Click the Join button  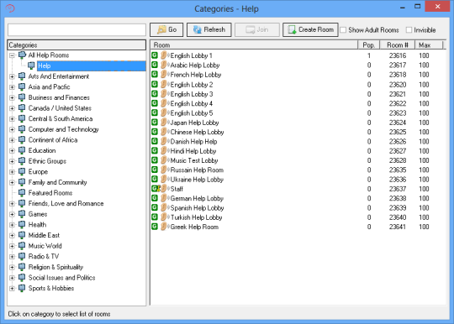click(257, 29)
